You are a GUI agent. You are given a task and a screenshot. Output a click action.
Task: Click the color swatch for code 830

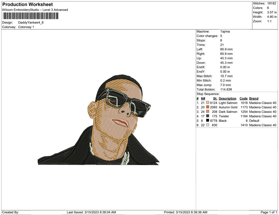click(x=207, y=125)
